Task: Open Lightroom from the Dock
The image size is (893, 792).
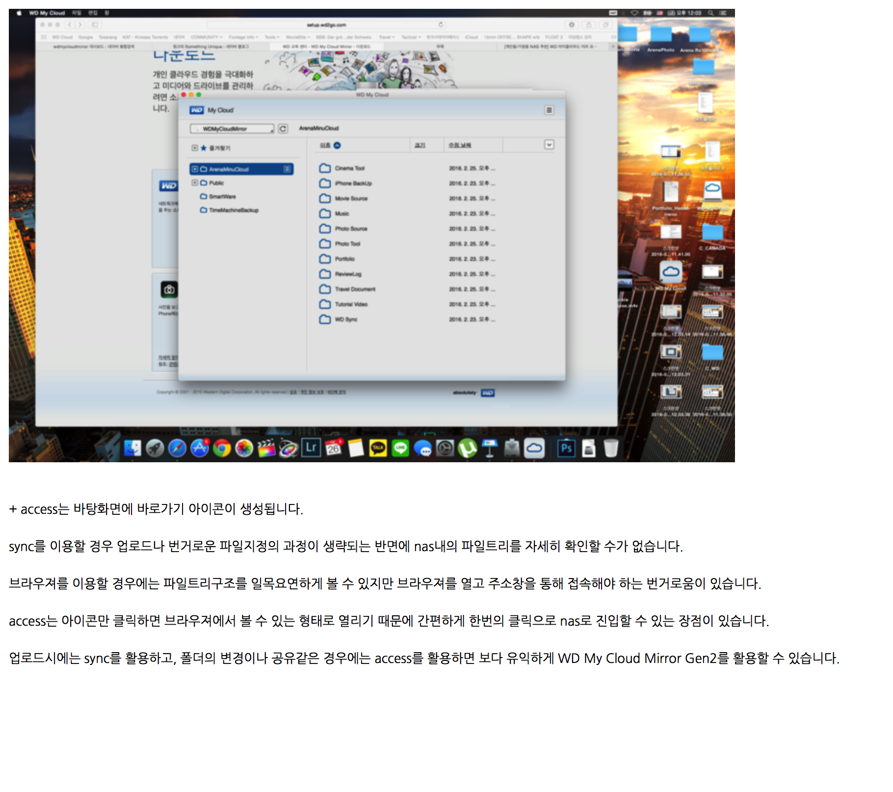Action: (311, 448)
